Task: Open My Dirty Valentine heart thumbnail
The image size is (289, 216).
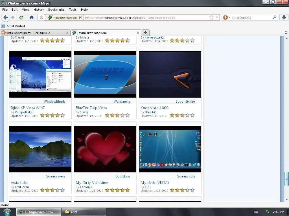Action: (x=105, y=149)
